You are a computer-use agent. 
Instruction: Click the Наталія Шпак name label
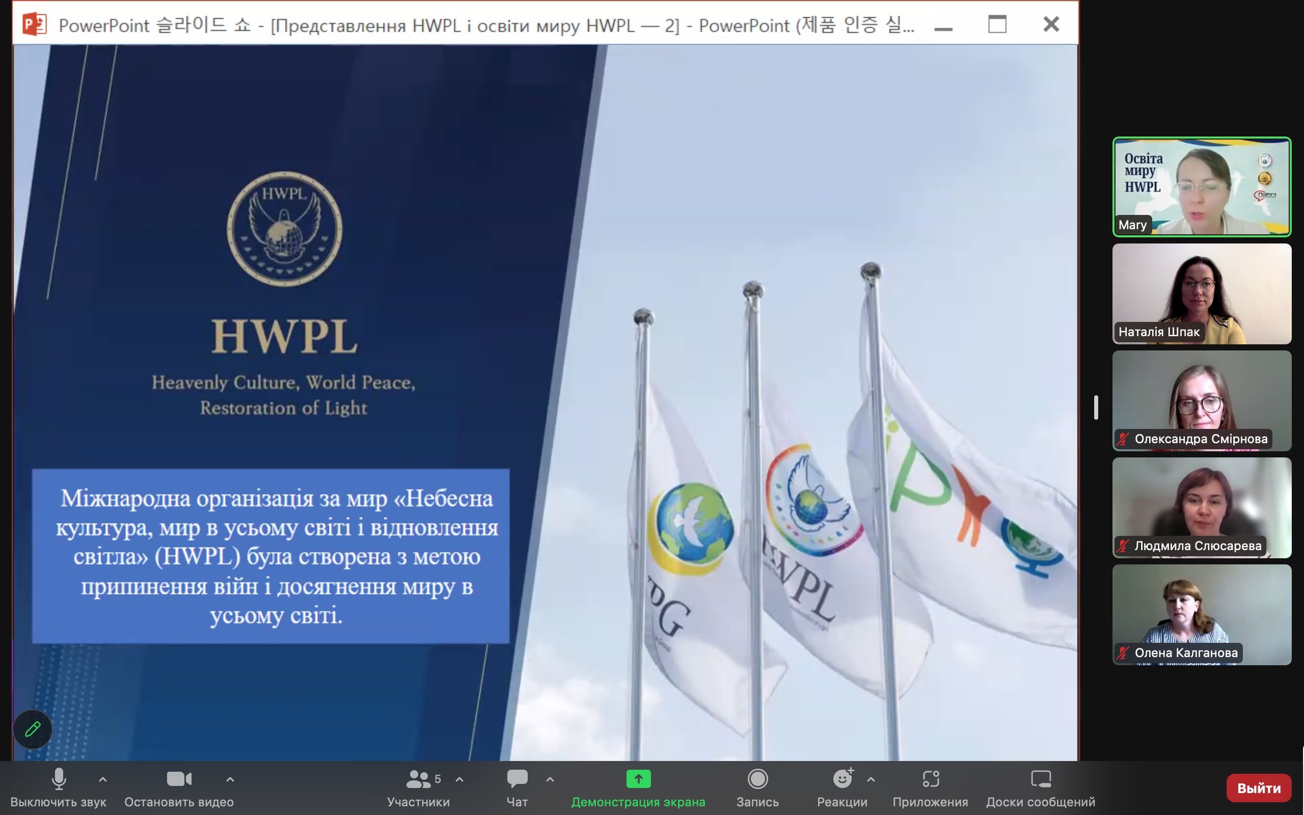pos(1158,332)
